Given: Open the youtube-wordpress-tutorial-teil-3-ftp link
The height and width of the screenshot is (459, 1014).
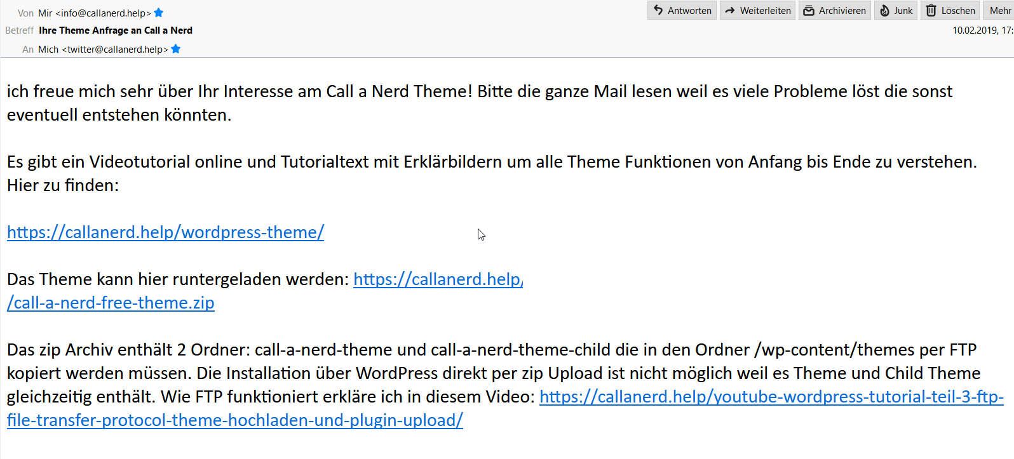Looking at the screenshot, I should pos(771,397).
